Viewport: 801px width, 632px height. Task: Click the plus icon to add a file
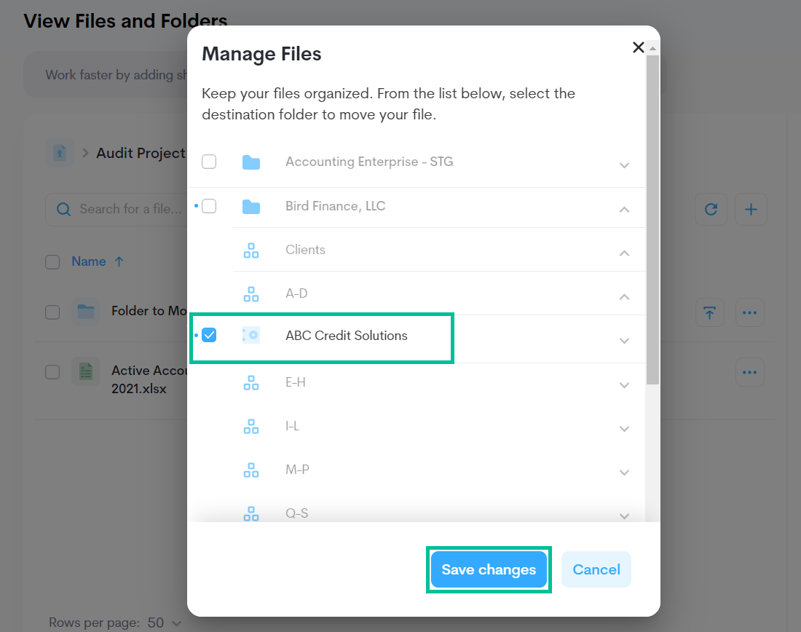(751, 209)
